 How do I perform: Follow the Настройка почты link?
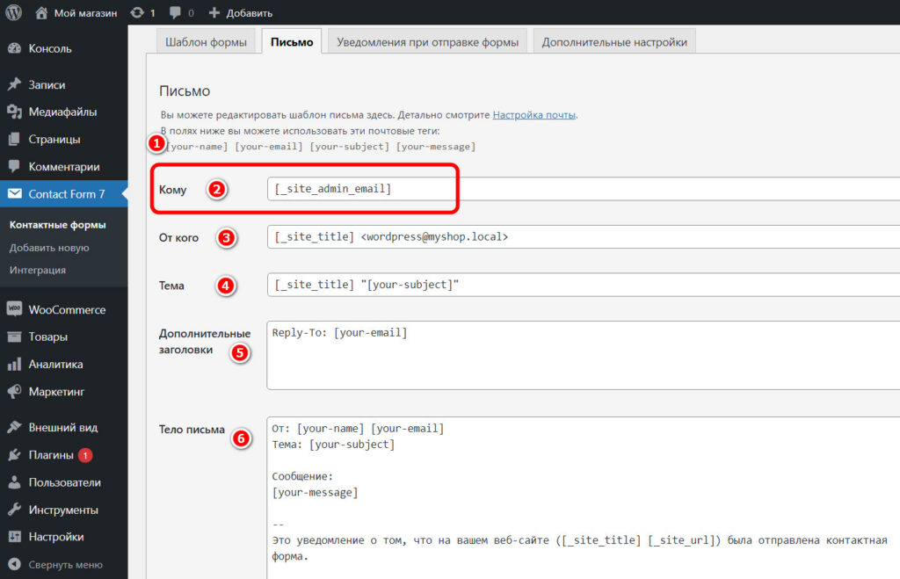pyautogui.click(x=533, y=115)
